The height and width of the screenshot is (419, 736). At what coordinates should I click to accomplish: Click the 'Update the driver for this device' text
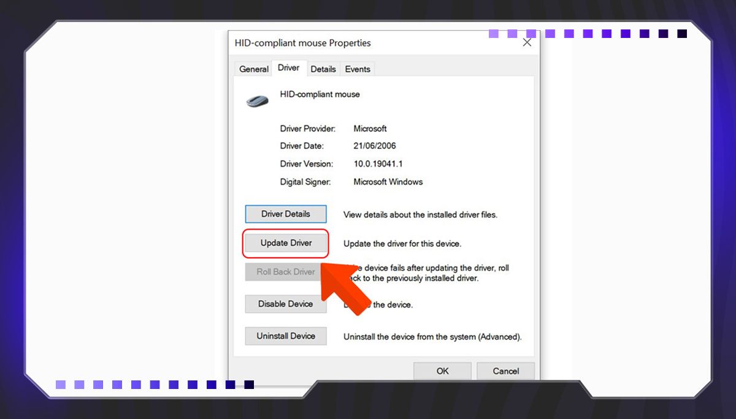coord(402,244)
